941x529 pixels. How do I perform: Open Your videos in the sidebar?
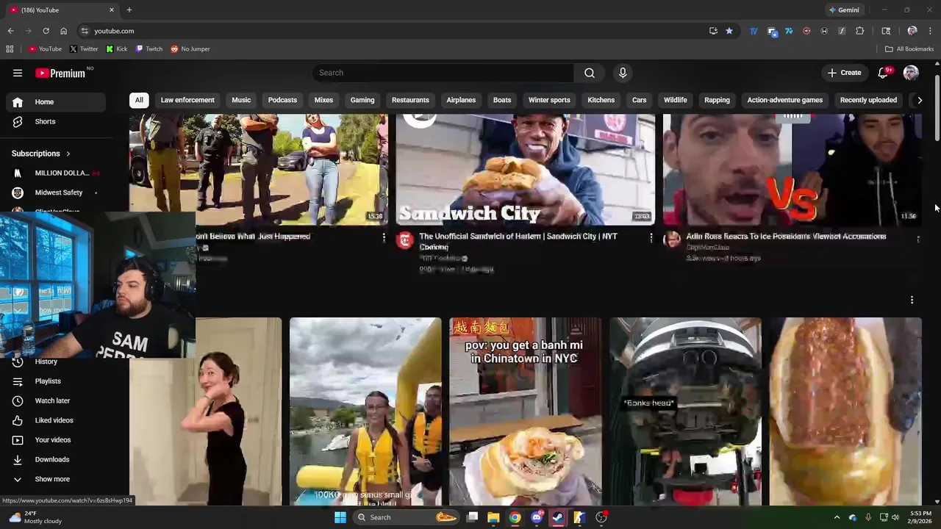(x=56, y=440)
